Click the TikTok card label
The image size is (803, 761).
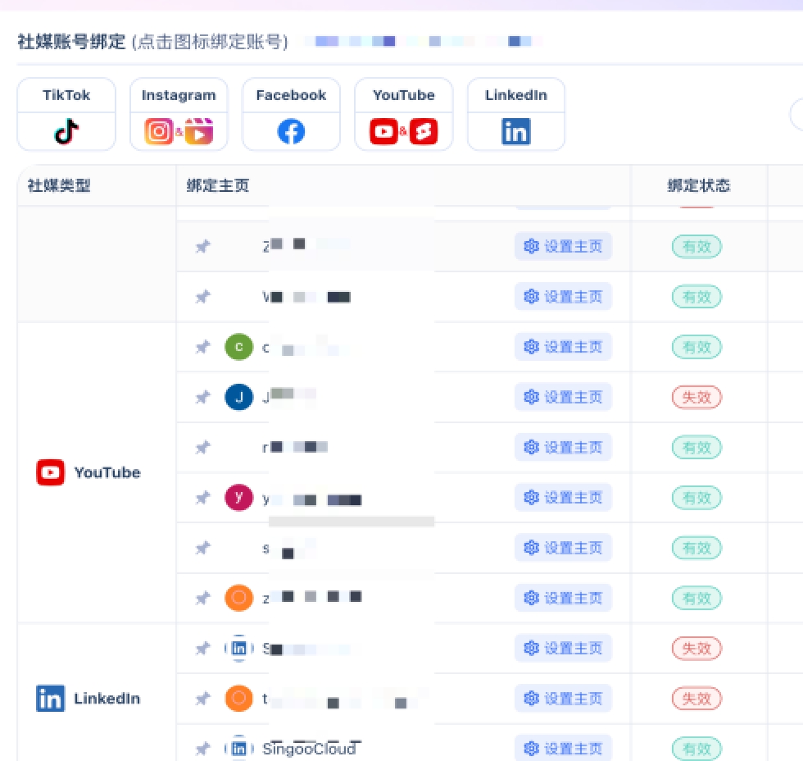66,95
